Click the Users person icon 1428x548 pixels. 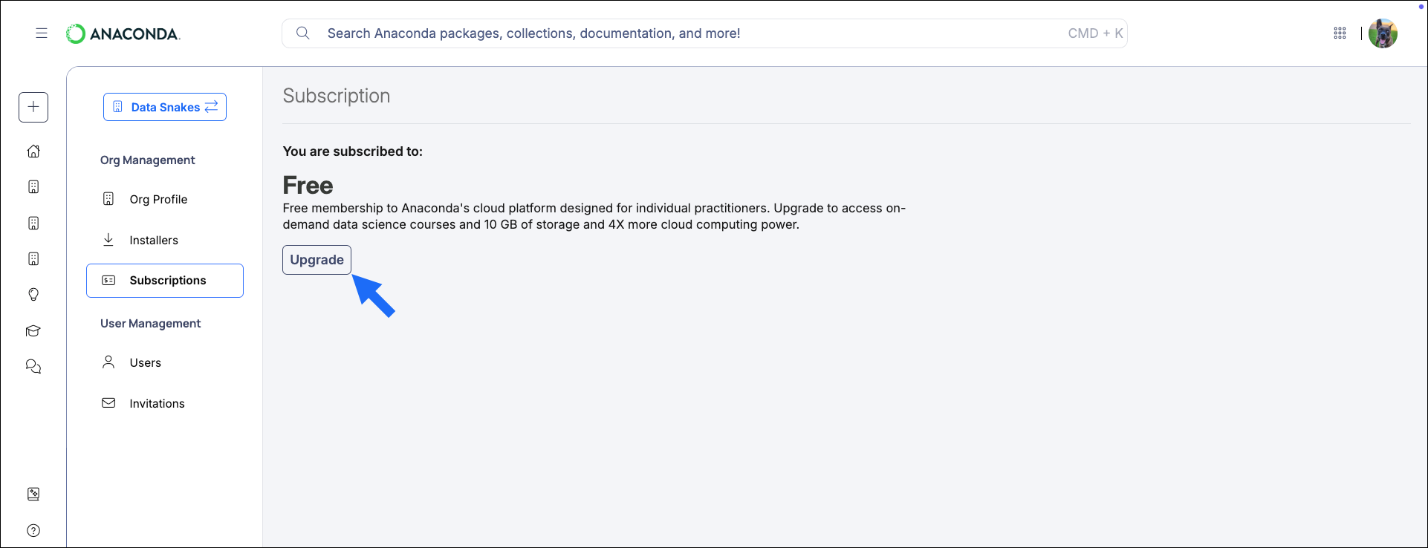coord(108,362)
